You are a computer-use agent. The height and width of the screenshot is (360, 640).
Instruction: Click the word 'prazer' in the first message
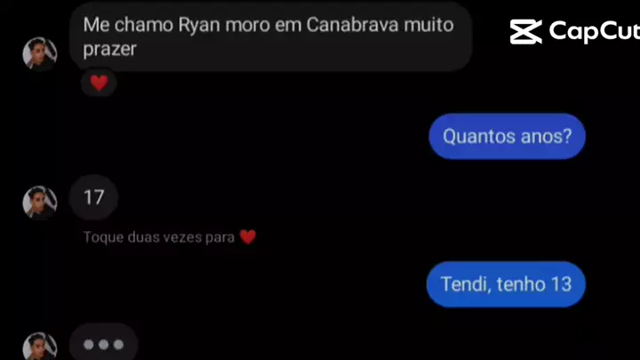[x=109, y=50]
